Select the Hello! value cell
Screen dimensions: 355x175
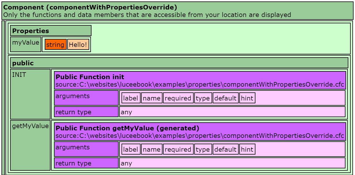pos(78,45)
